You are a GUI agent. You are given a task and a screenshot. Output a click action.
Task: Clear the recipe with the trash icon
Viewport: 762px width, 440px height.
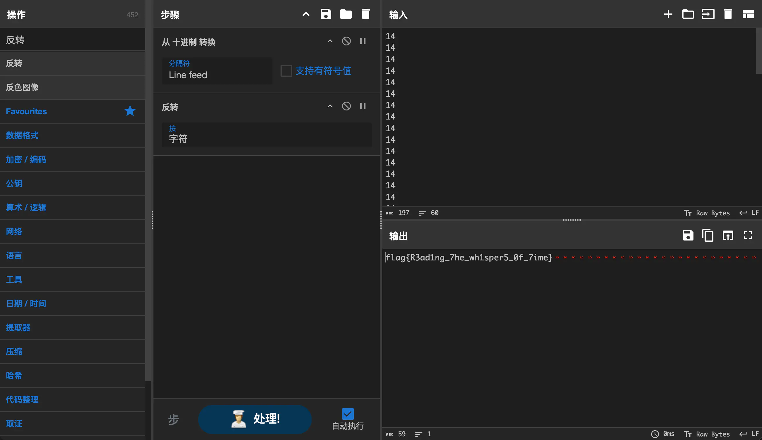coord(365,14)
